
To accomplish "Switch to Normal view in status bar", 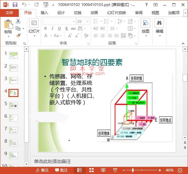I will [x=80, y=170].
